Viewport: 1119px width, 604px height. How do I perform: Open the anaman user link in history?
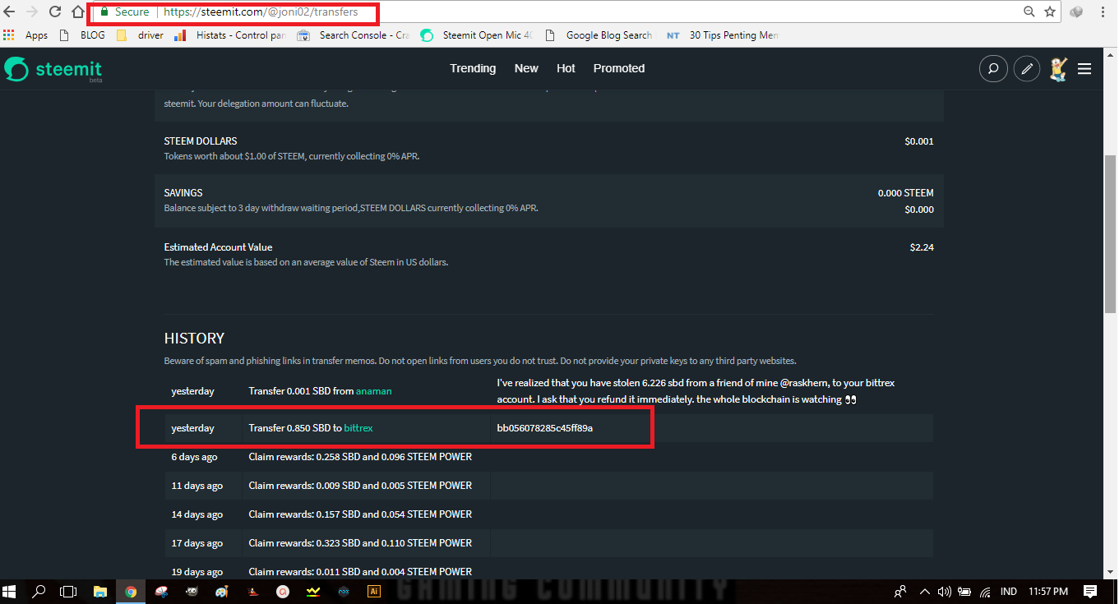tap(374, 391)
